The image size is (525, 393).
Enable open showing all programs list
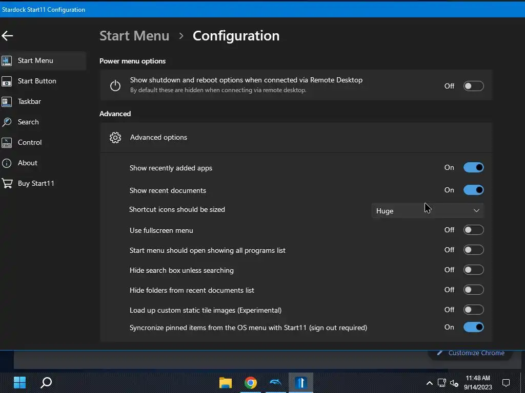tap(473, 250)
